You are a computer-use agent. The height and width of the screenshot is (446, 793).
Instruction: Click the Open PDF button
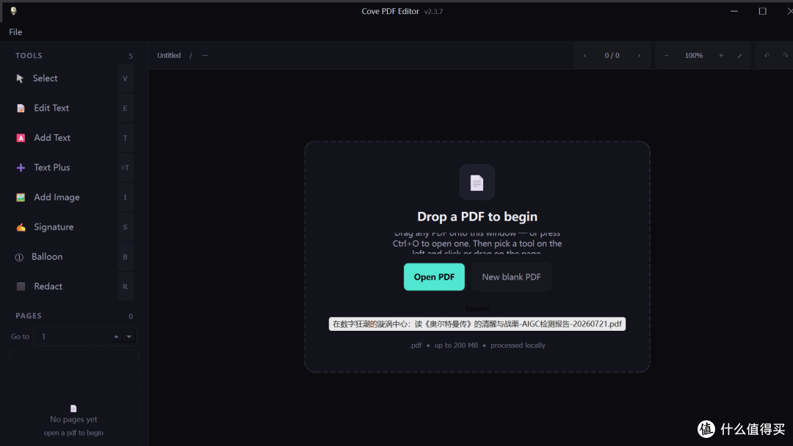coord(434,277)
